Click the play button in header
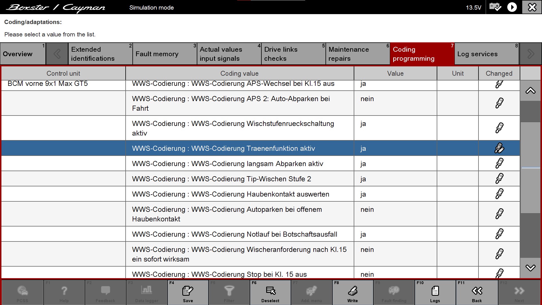The width and height of the screenshot is (542, 305). pyautogui.click(x=512, y=7)
